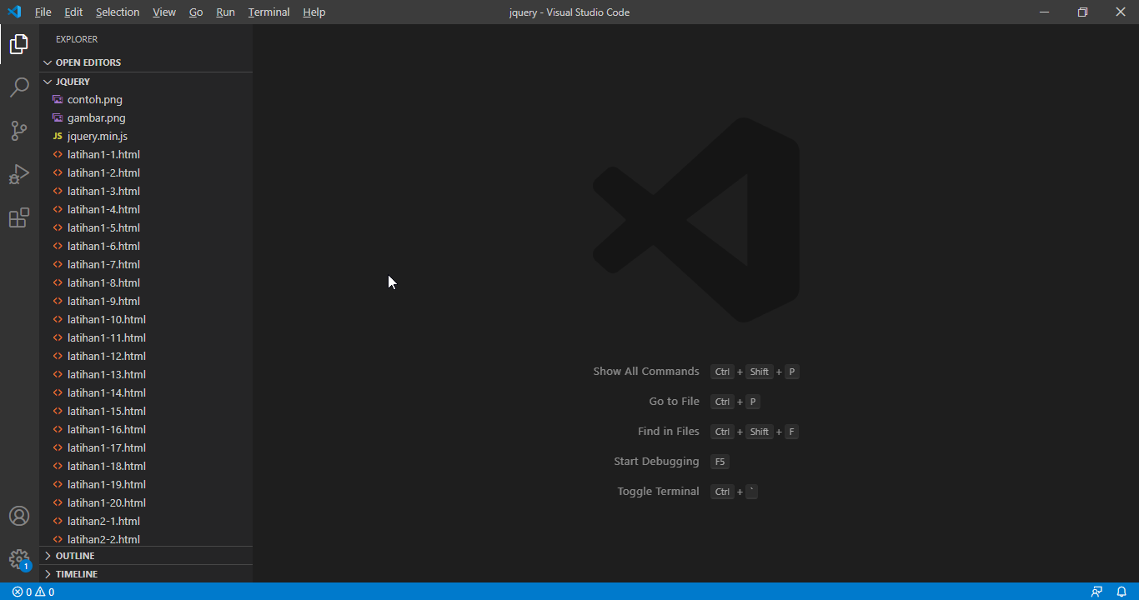The width and height of the screenshot is (1139, 600).
Task: Open the Manage gear menu
Action: (19, 559)
